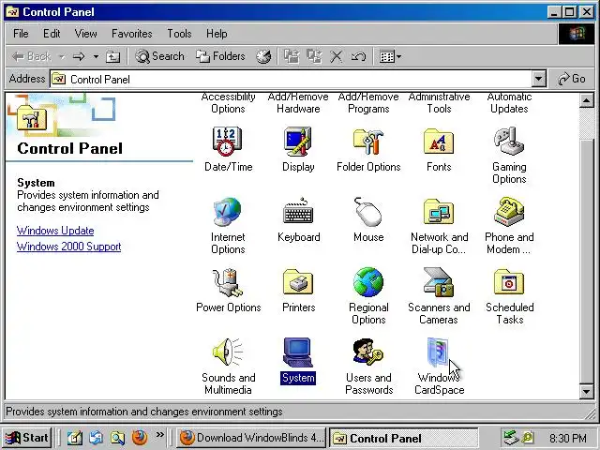Open the Display settings icon
This screenshot has width=600, height=450.
coord(298,142)
